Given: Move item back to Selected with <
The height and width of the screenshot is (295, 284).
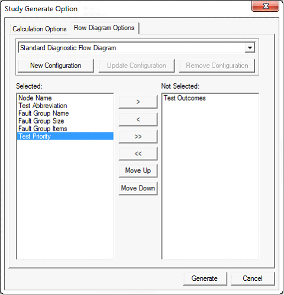Looking at the screenshot, I should 138,119.
